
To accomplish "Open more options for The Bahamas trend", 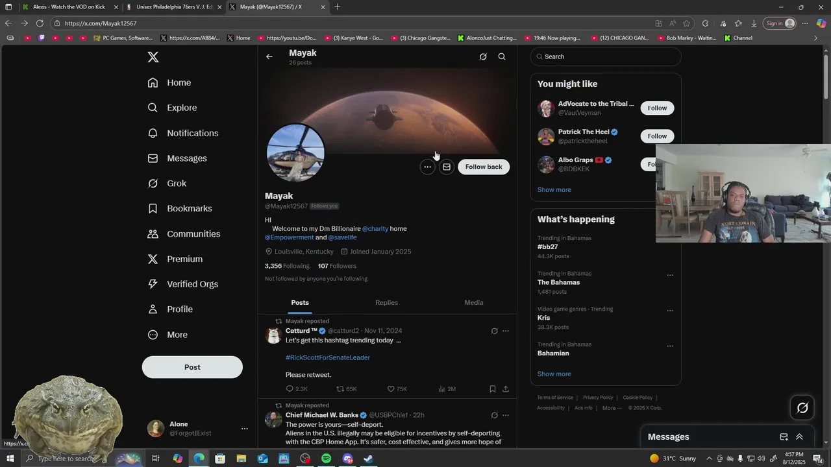I will [670, 275].
